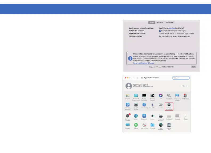Uncheck Launch automatically after login
This screenshot has width=211, height=153.
[160, 31]
